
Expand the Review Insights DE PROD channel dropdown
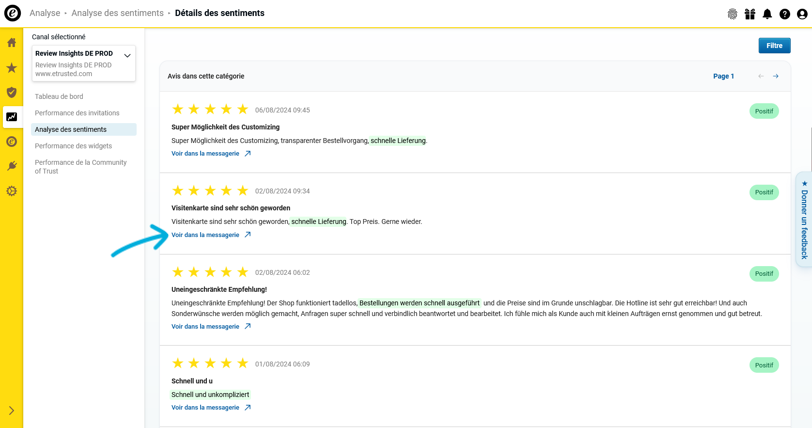pyautogui.click(x=84, y=63)
